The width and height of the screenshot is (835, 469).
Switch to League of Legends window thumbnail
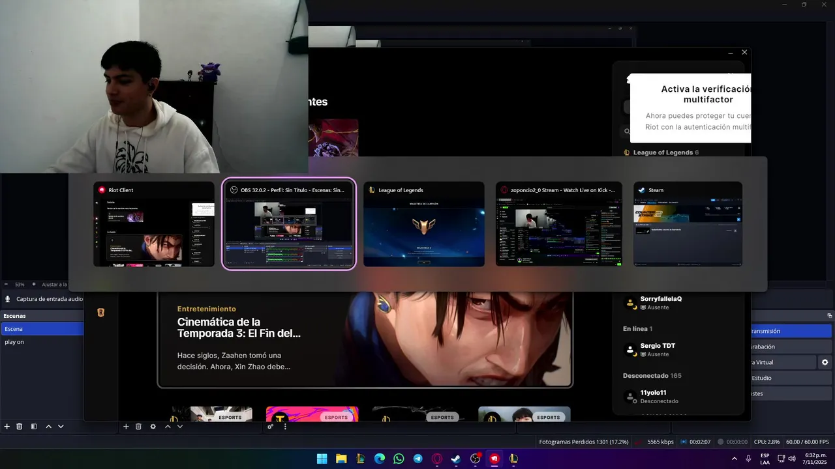pyautogui.click(x=424, y=224)
